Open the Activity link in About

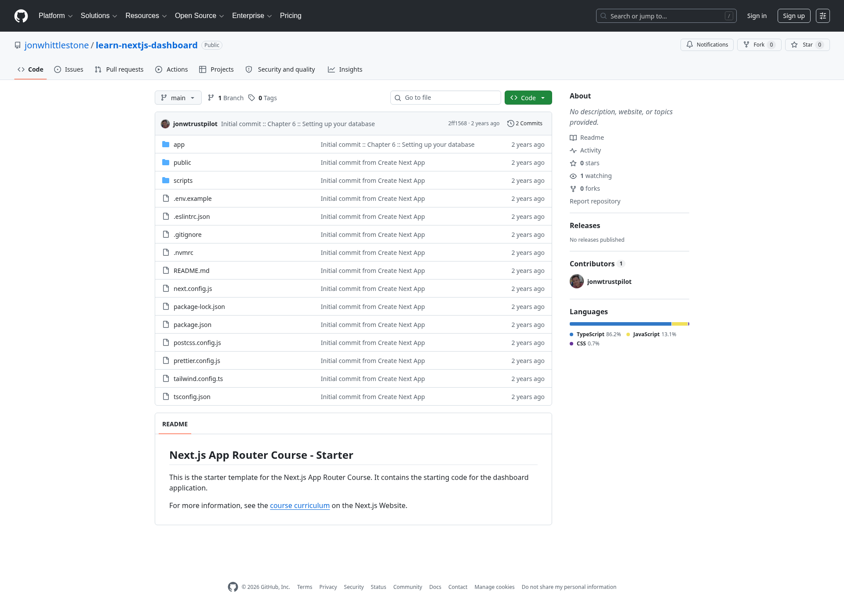(586, 150)
